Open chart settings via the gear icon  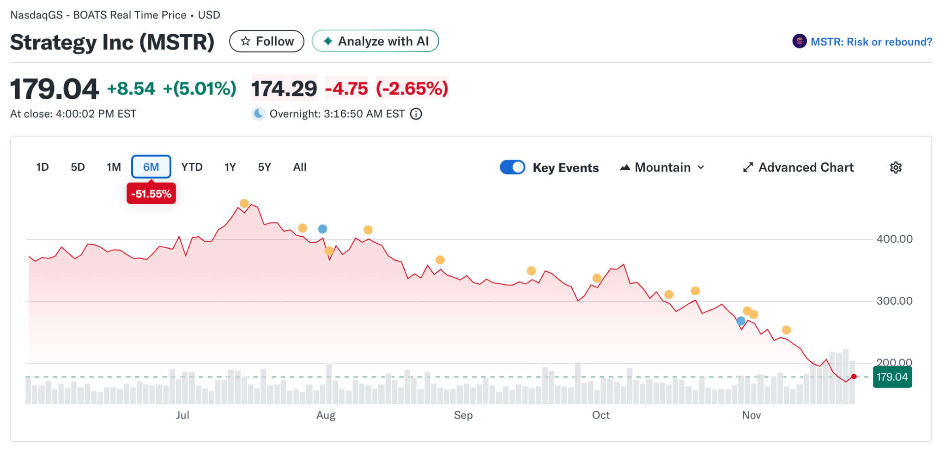click(896, 167)
